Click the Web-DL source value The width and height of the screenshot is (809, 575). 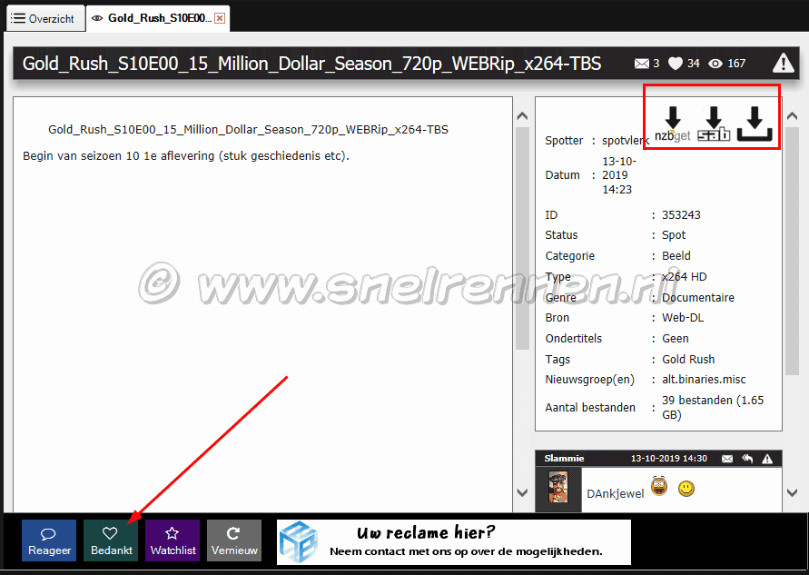pos(683,317)
